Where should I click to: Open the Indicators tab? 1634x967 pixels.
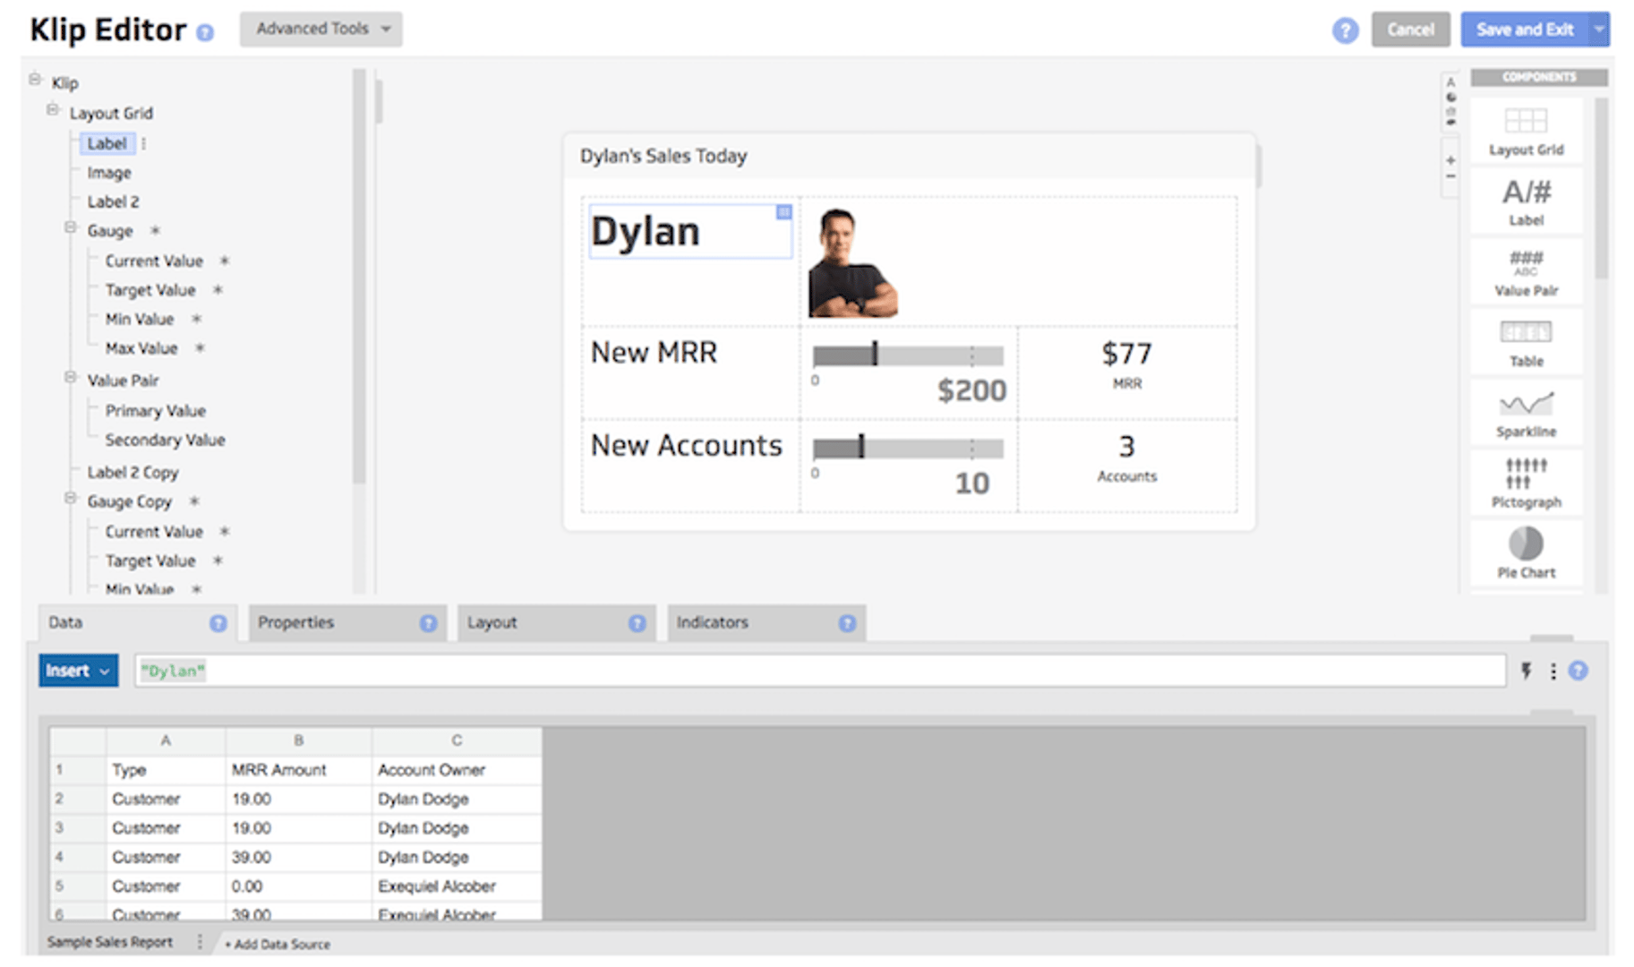(714, 622)
